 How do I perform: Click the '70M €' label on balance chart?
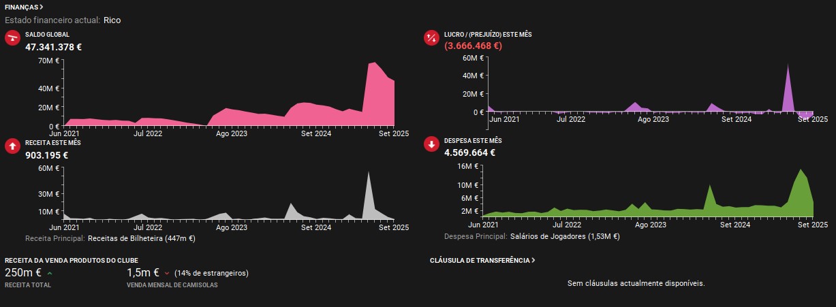click(49, 61)
